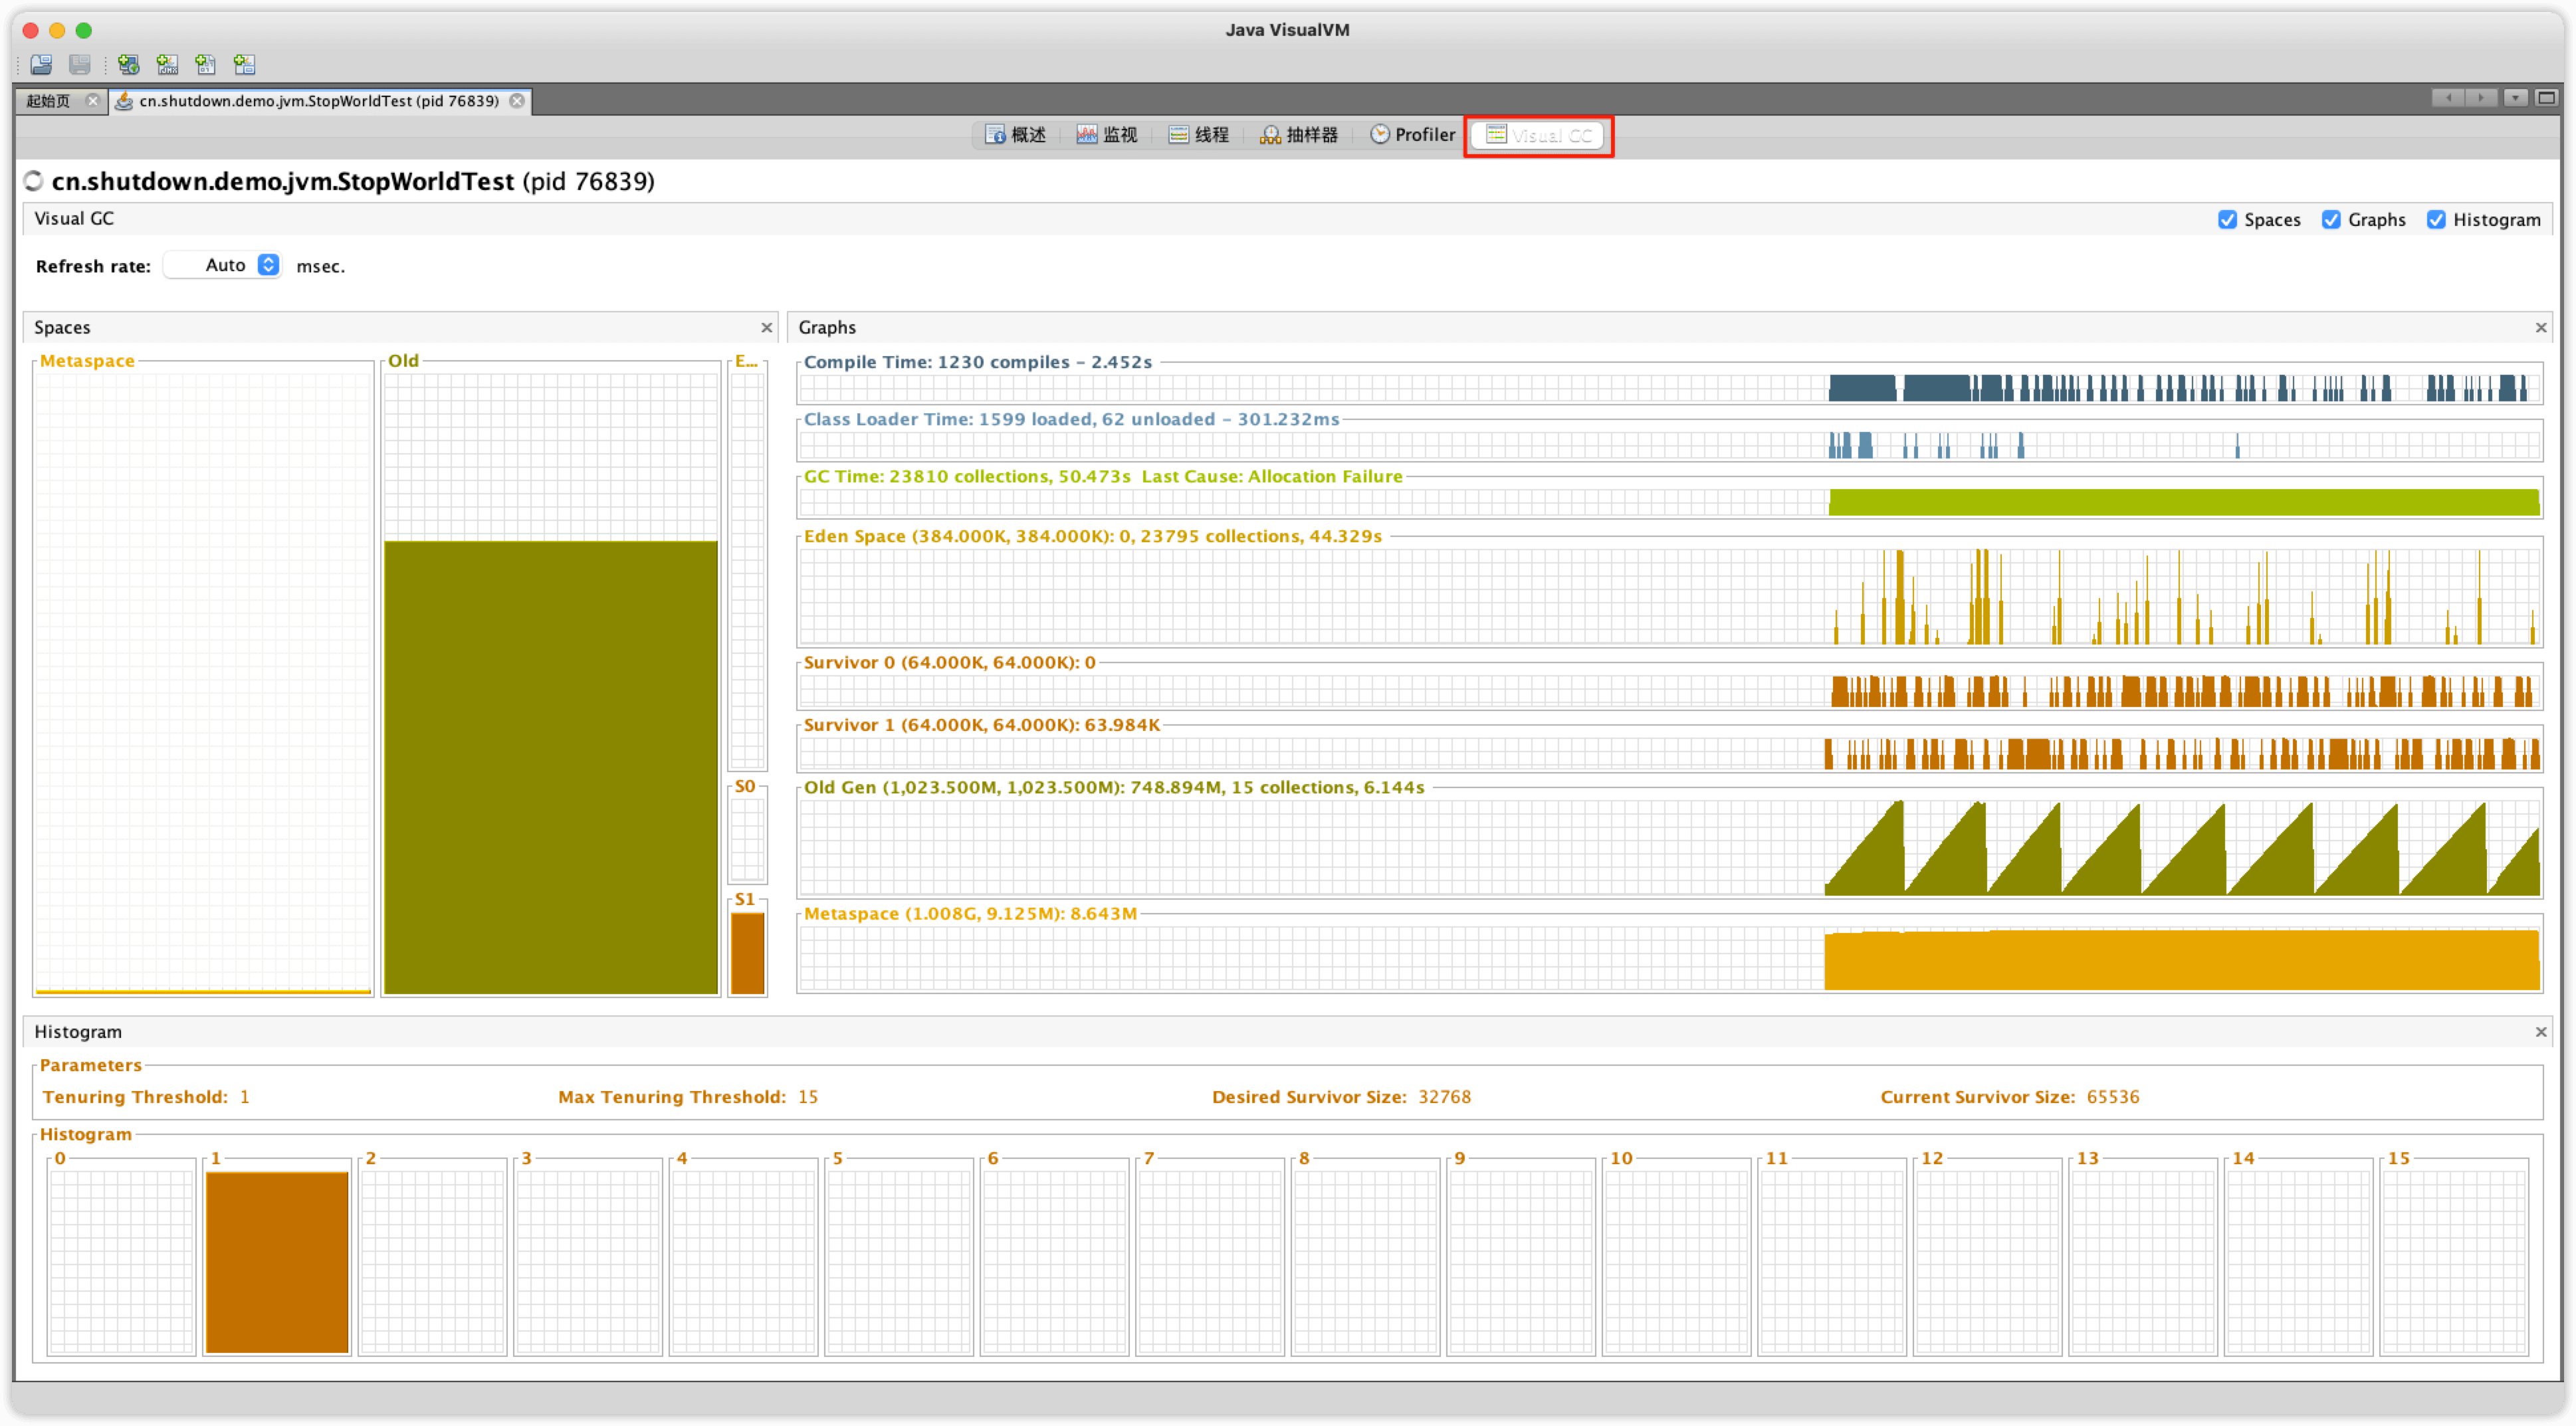Click the Add Remote Host toolbar icon

pos(128,65)
